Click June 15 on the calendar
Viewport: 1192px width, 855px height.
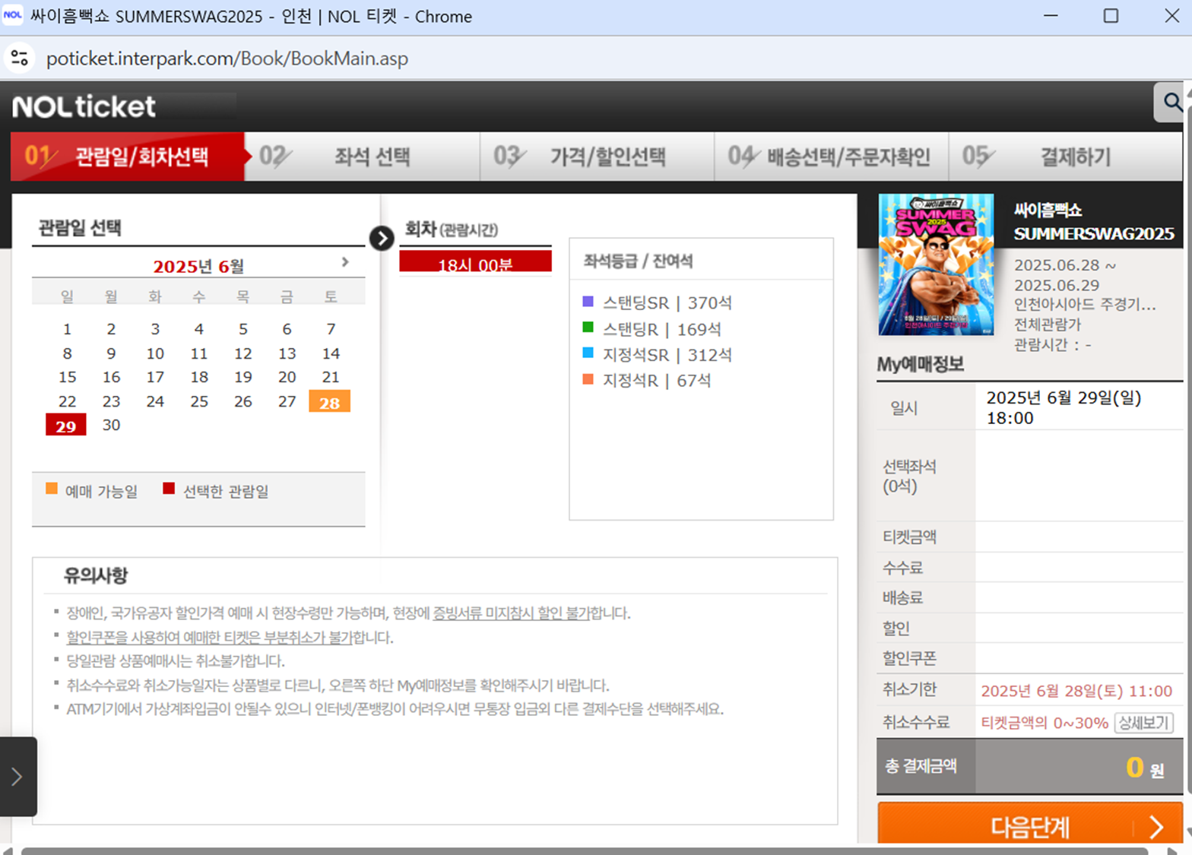tap(67, 377)
